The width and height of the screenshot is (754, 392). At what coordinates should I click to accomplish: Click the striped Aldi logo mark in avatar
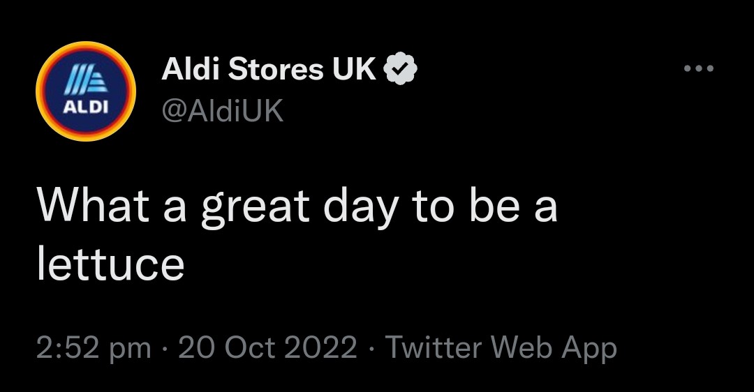pos(86,82)
